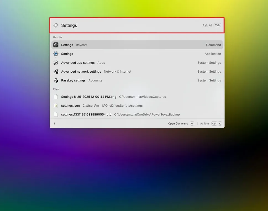Image resolution: width=268 pixels, height=211 pixels.
Task: Click the Settings application gear icon
Action: click(x=56, y=54)
